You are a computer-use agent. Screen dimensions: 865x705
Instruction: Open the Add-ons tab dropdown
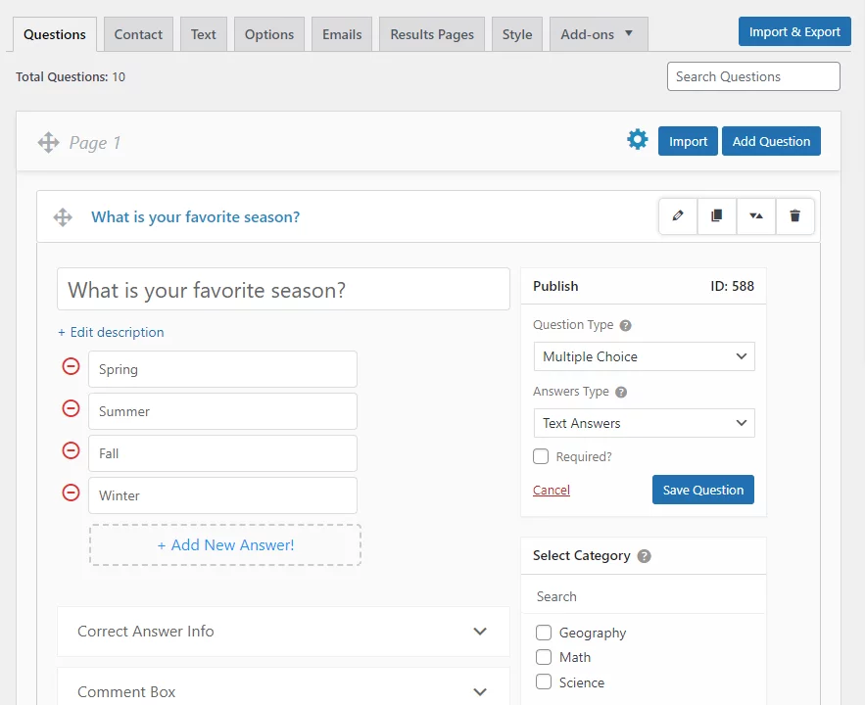(599, 34)
